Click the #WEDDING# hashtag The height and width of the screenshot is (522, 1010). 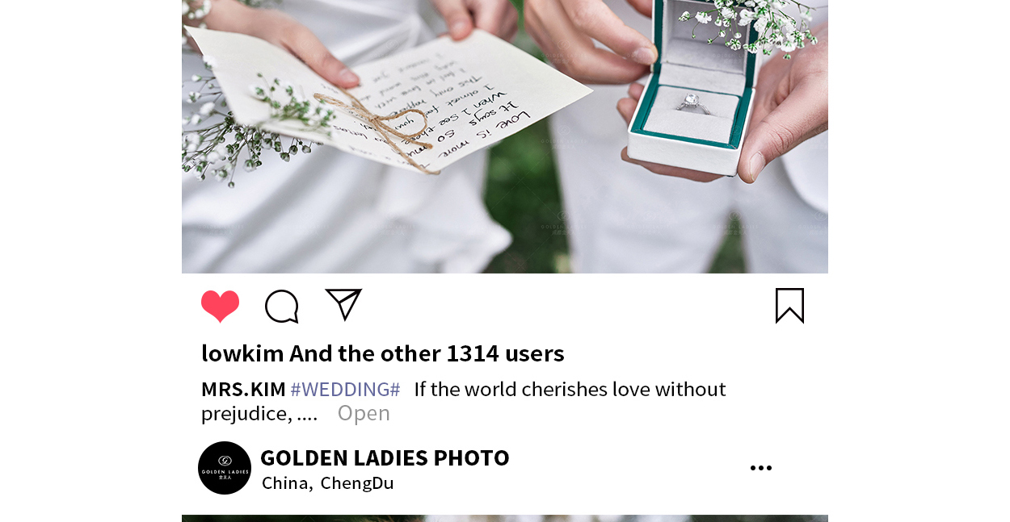click(345, 389)
